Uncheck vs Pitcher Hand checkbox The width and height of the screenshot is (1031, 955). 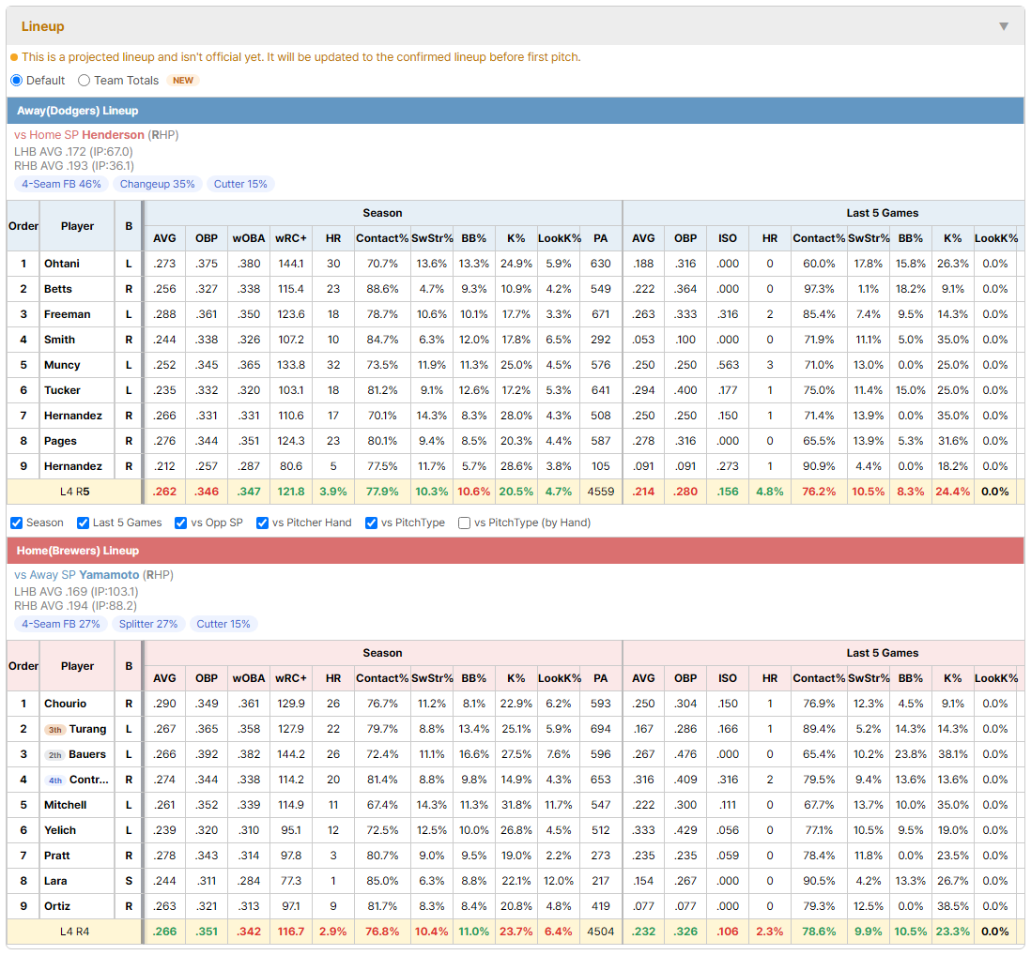tap(262, 523)
